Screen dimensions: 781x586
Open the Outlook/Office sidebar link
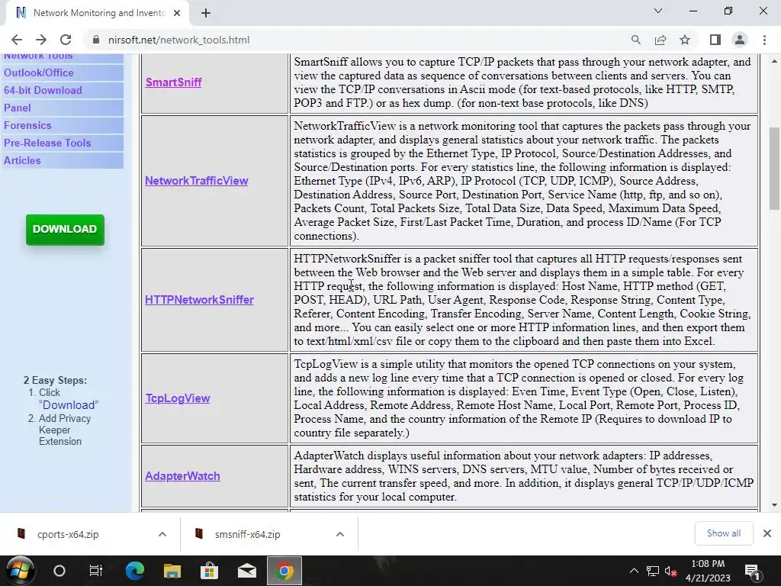click(39, 72)
